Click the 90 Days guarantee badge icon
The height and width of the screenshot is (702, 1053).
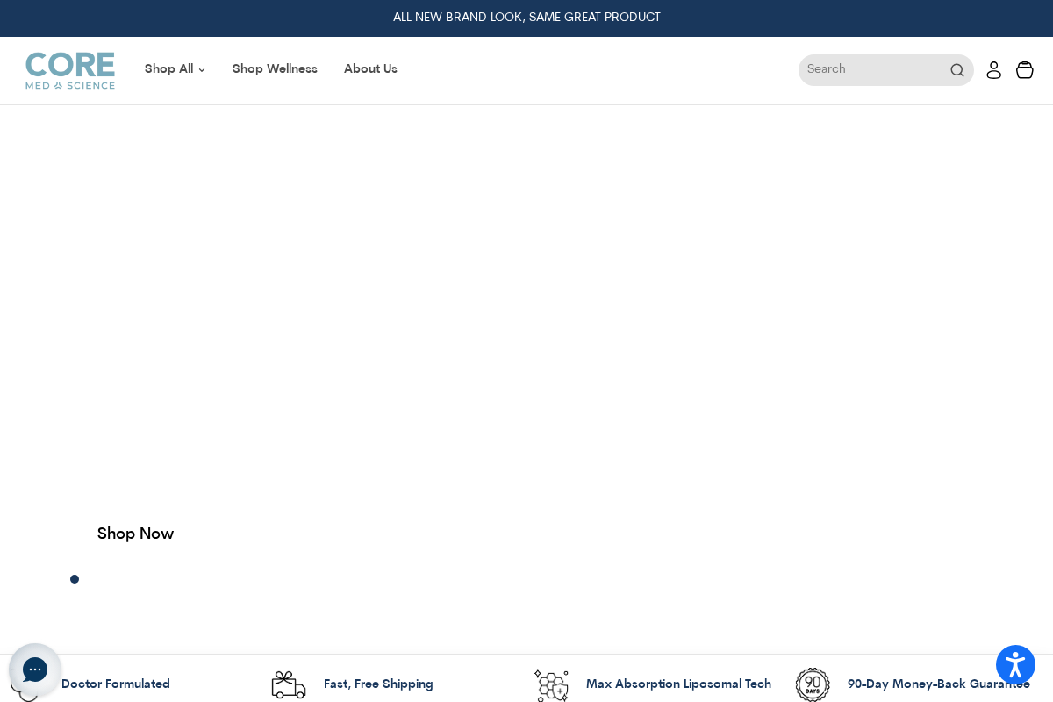[x=813, y=684]
